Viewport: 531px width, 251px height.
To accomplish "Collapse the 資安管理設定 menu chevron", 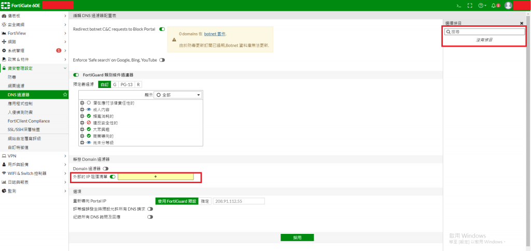I will click(65, 68).
